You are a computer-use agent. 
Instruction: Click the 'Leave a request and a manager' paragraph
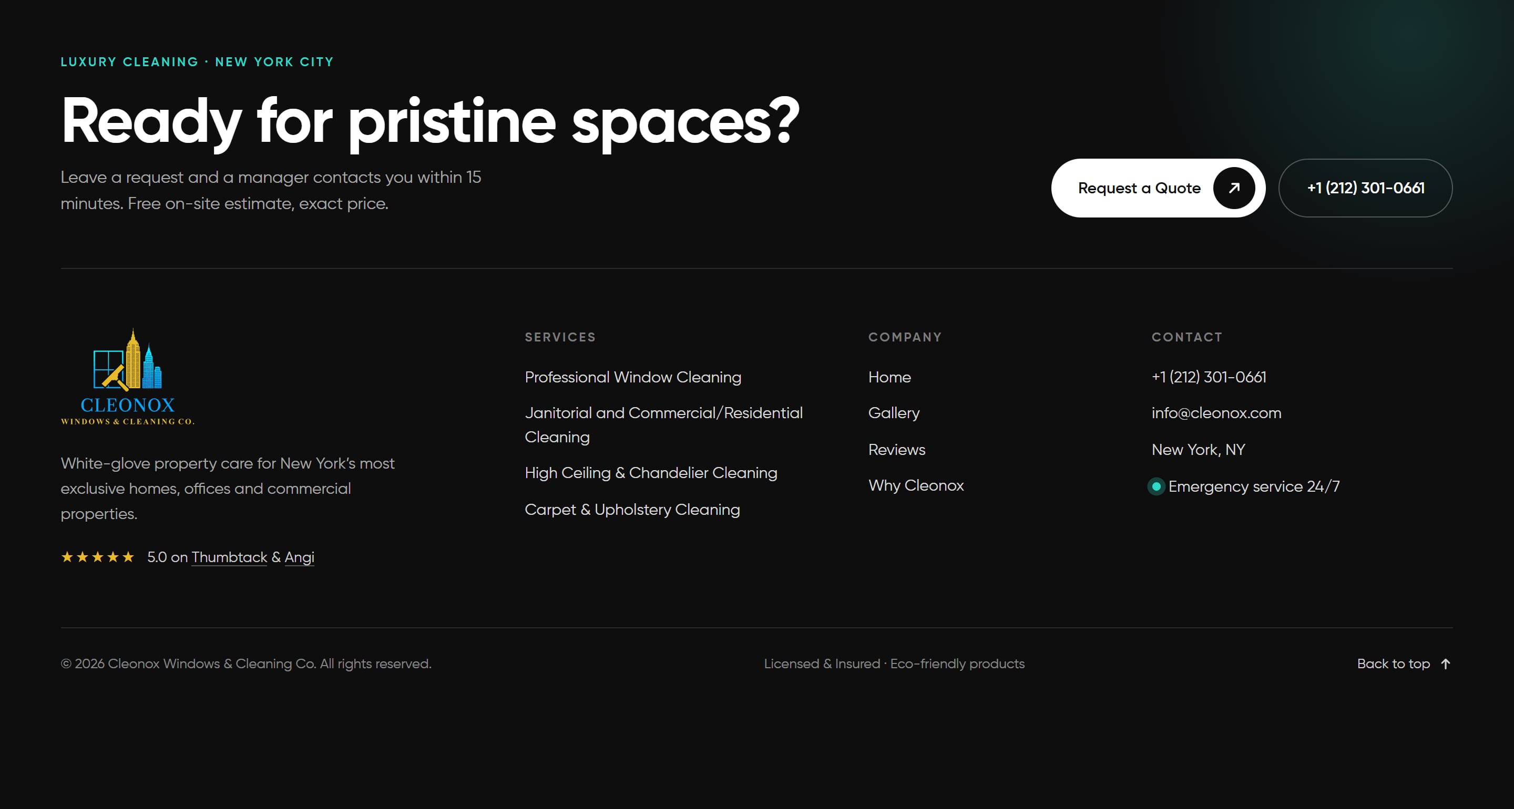click(271, 190)
